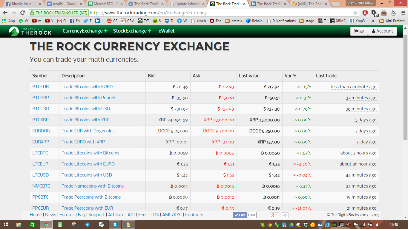This screenshot has height=229, width=408.
Task: Open the Account dropdown
Action: pyautogui.click(x=382, y=31)
